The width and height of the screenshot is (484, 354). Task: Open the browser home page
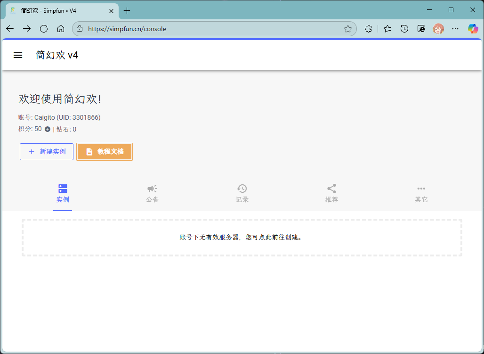(x=61, y=29)
